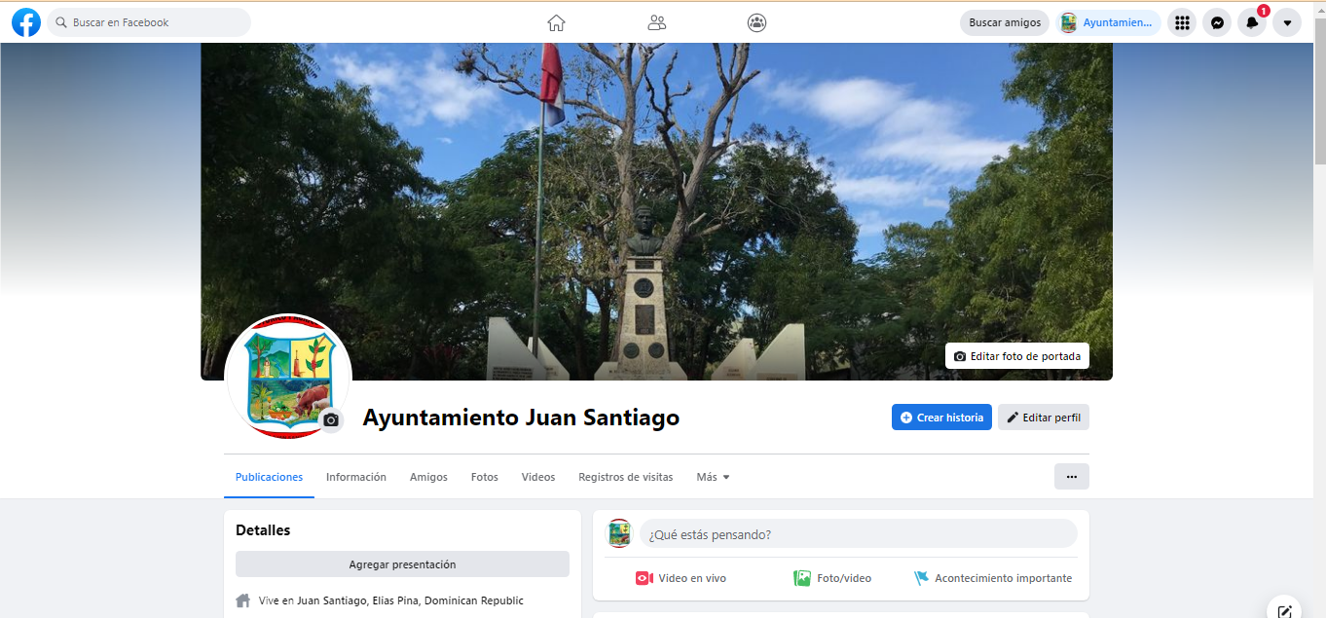This screenshot has height=618, width=1326.
Task: Open the notifications bell
Action: 1252,22
